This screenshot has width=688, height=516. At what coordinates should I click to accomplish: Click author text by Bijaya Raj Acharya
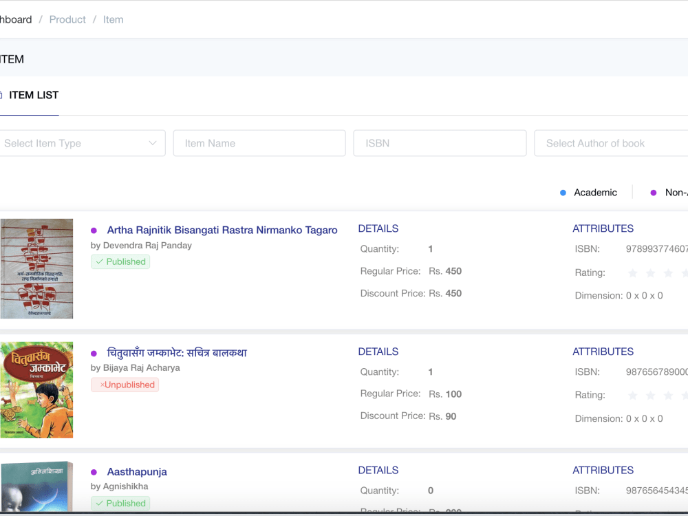135,367
